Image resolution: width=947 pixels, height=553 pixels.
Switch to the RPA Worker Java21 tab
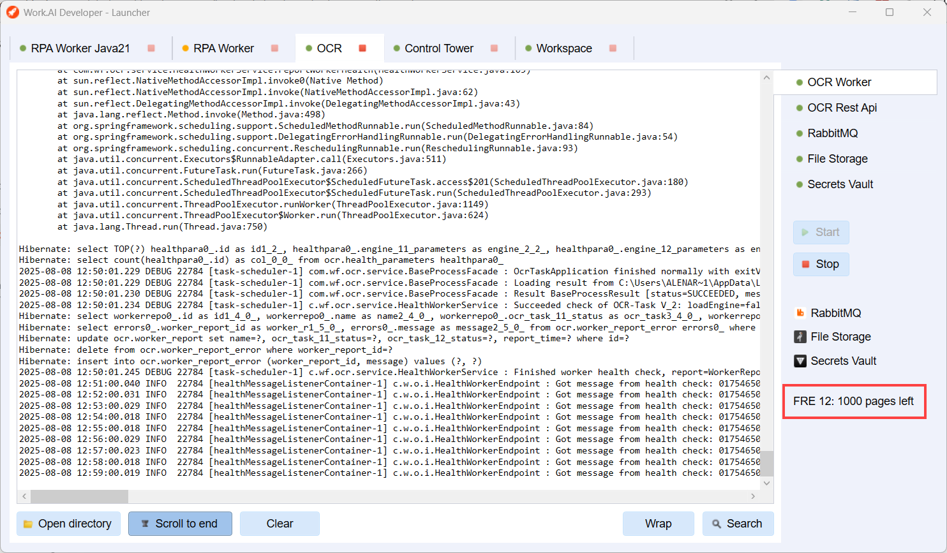click(x=80, y=48)
